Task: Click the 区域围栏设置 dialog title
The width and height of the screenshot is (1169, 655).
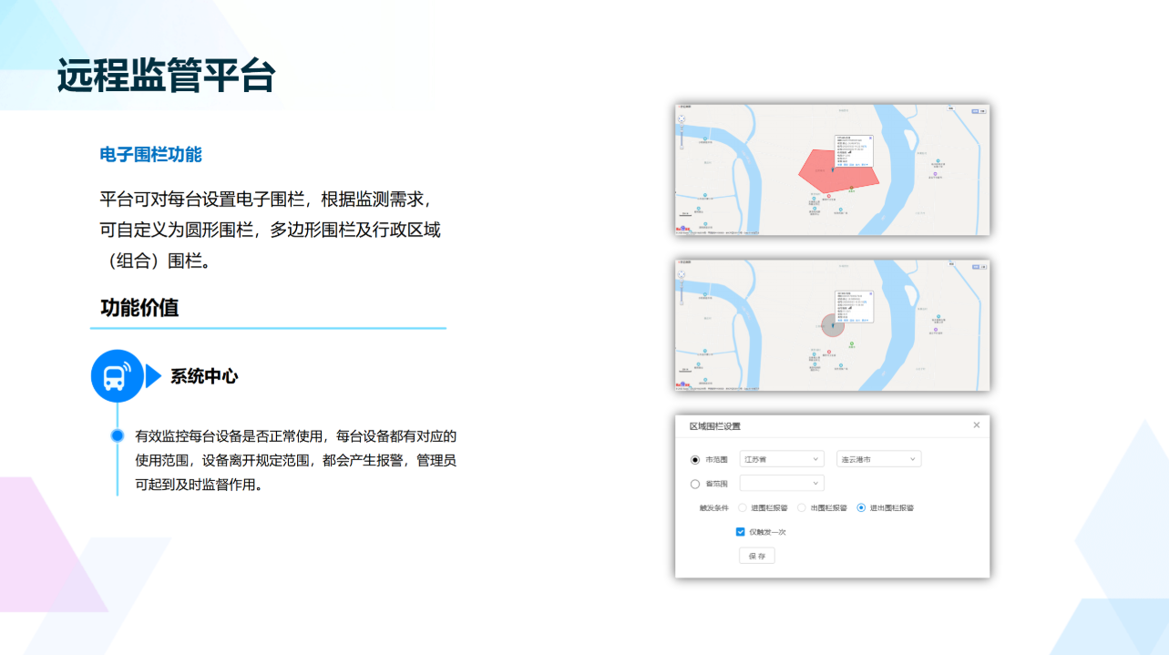Action: click(715, 425)
